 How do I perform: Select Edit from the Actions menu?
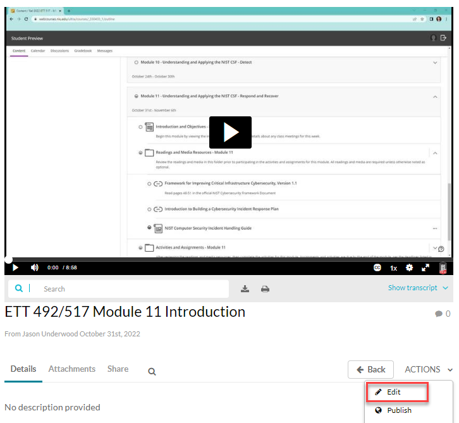click(x=394, y=392)
